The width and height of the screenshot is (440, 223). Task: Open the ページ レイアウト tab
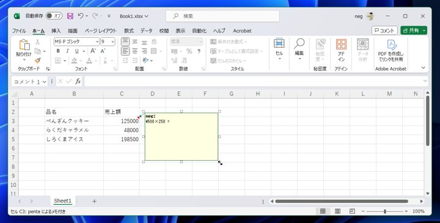point(100,31)
